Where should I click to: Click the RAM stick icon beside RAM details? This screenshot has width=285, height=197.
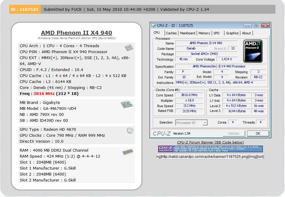click(x=128, y=152)
